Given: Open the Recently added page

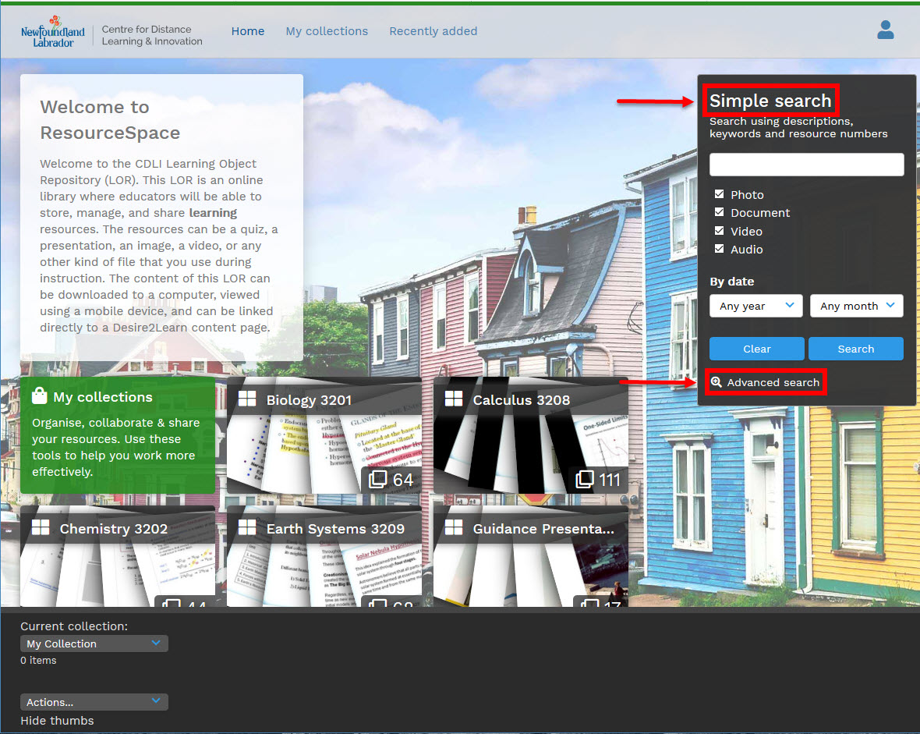Looking at the screenshot, I should click(433, 31).
